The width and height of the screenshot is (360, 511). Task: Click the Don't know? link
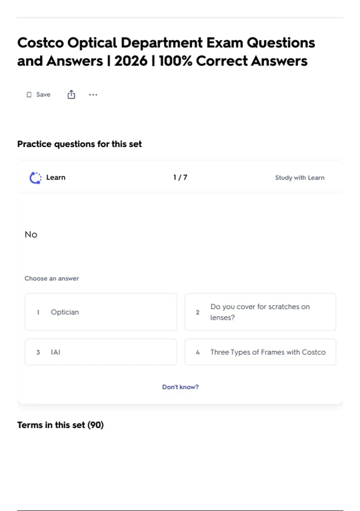pos(180,387)
